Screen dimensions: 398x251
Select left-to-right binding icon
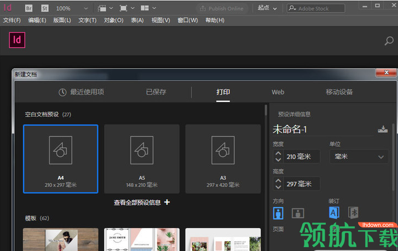pos(334,213)
